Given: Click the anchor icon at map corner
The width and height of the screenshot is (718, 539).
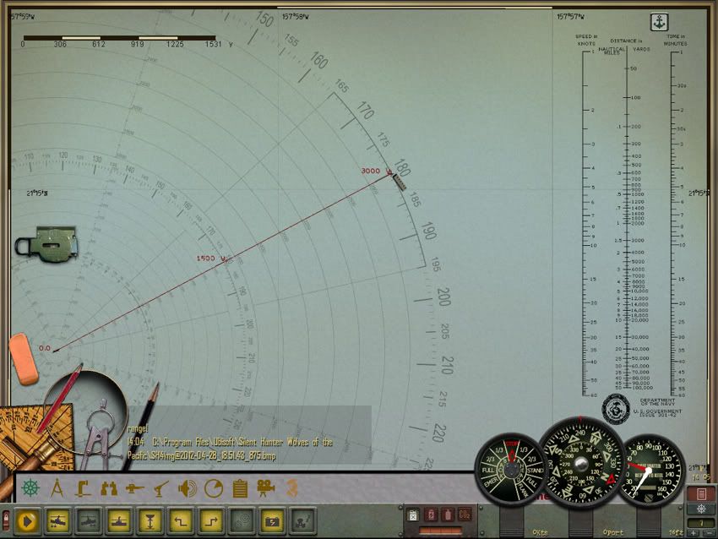Looking at the screenshot, I should (x=660, y=21).
